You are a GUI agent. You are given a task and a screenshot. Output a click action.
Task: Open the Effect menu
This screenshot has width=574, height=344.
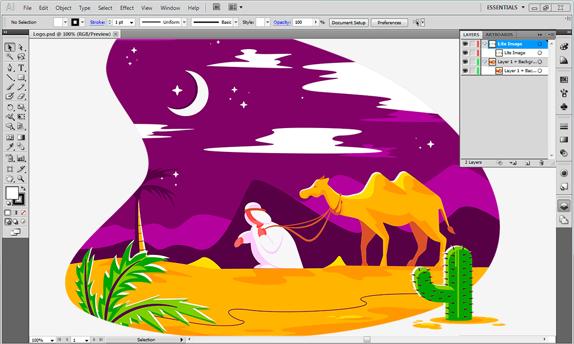pyautogui.click(x=127, y=8)
